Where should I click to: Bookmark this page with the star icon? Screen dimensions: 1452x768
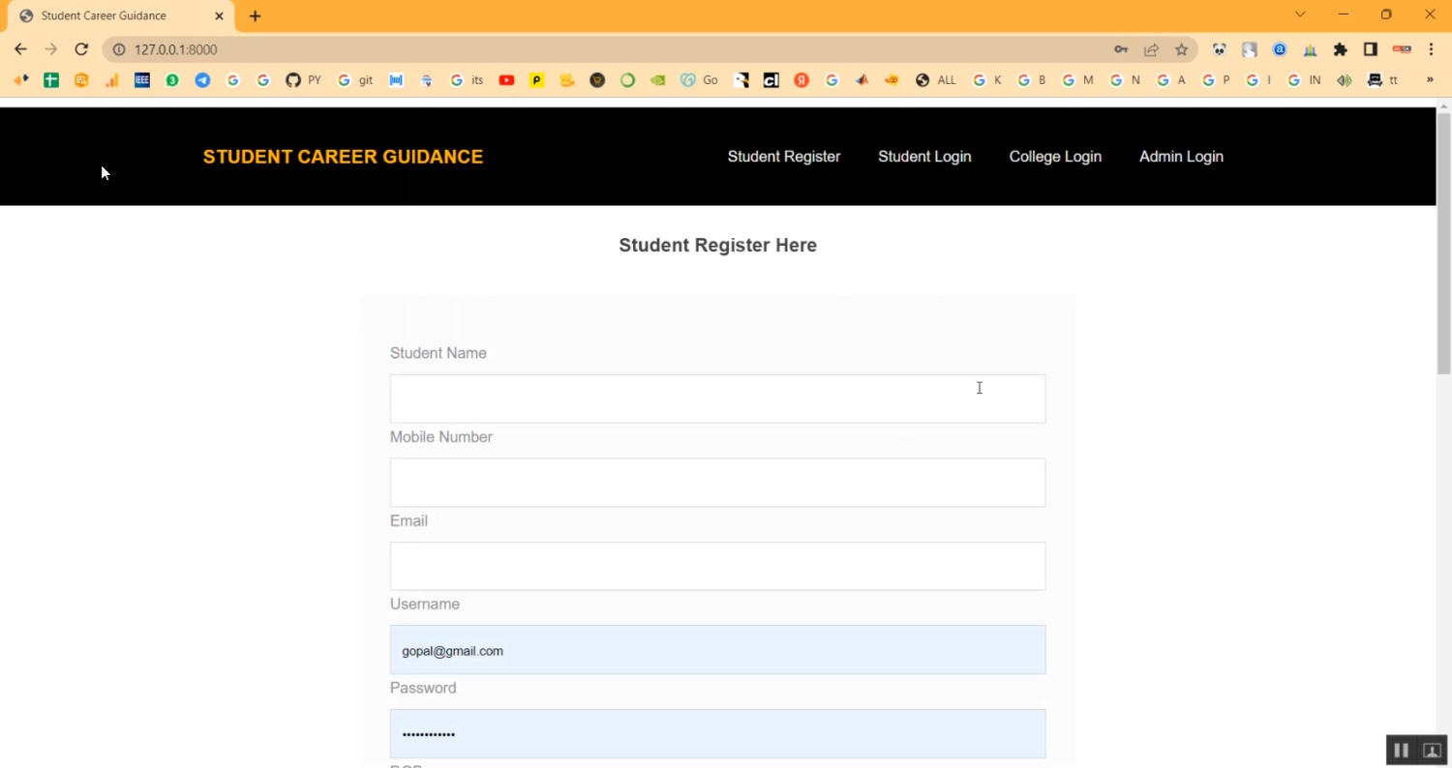(x=1181, y=49)
